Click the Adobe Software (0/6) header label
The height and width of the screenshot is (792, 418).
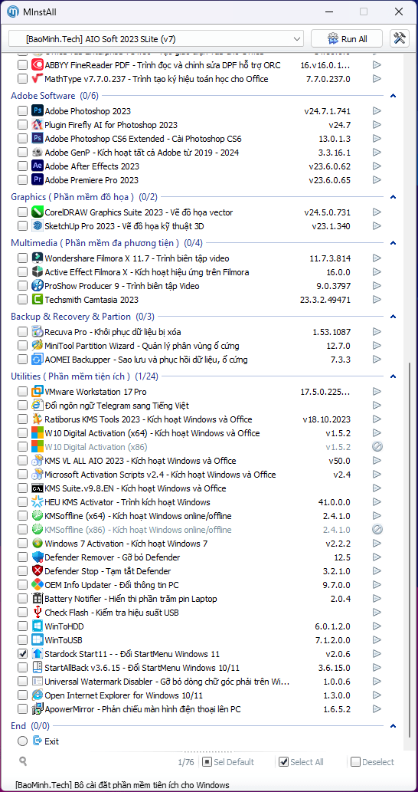click(x=55, y=96)
